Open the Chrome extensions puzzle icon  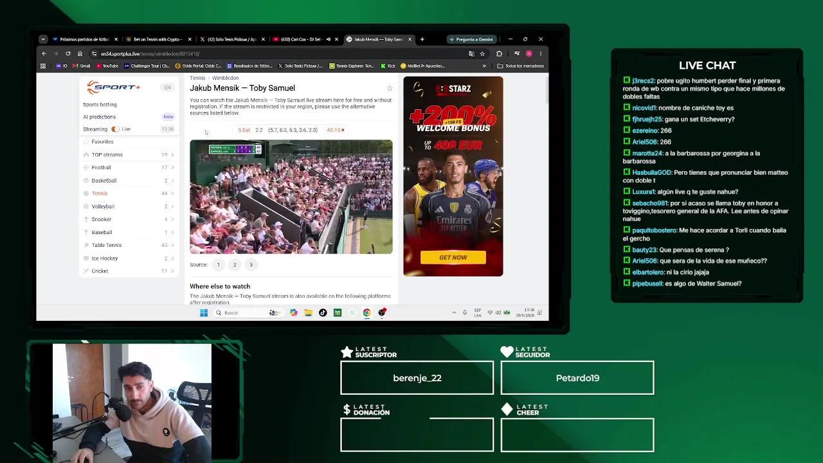[499, 53]
